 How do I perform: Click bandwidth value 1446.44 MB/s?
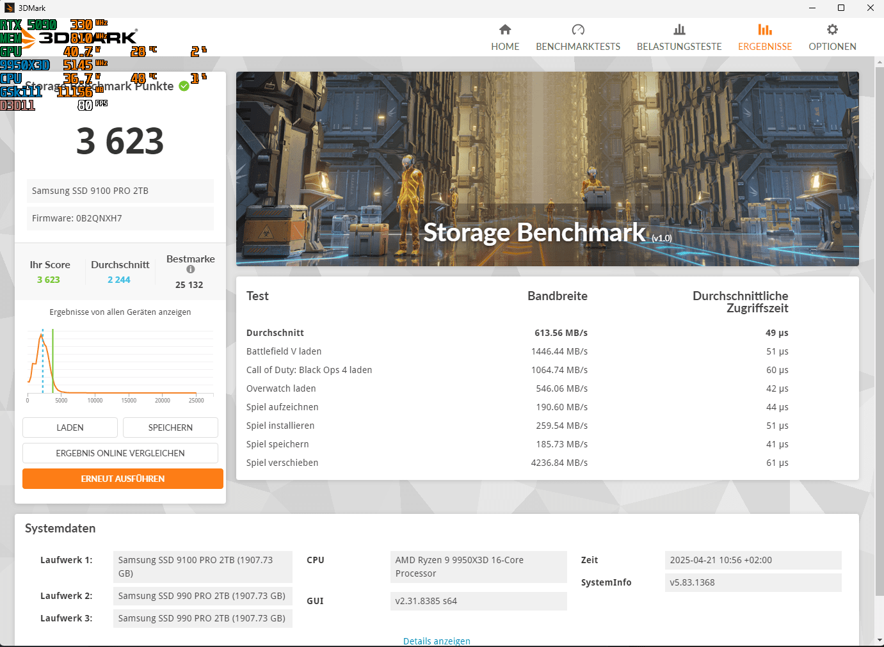click(x=559, y=351)
